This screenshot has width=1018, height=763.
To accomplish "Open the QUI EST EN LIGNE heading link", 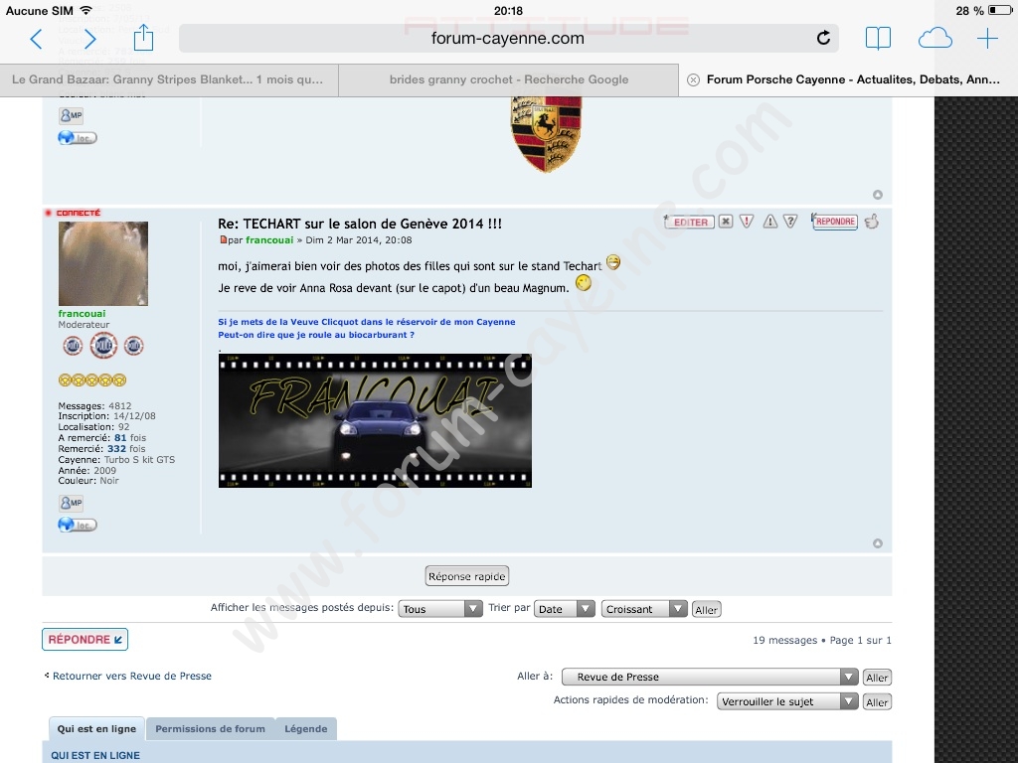I will tap(95, 755).
